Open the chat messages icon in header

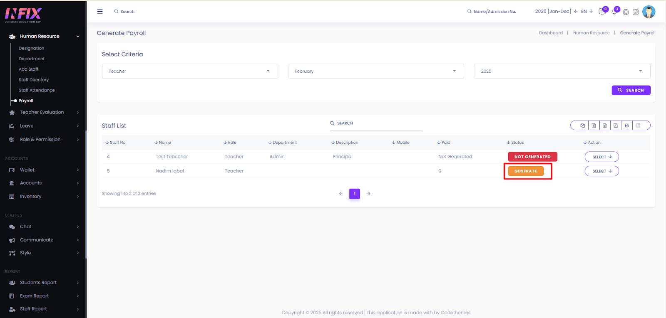(602, 12)
